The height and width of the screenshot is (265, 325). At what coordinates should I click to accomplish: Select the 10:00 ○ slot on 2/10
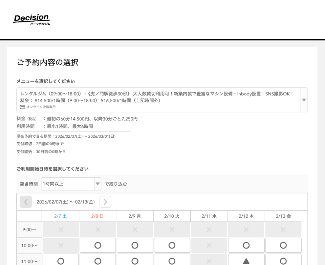[x=172, y=245]
